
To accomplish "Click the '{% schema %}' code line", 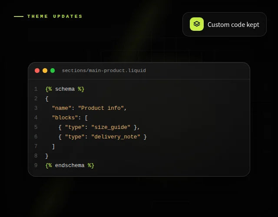I will click(x=65, y=89).
